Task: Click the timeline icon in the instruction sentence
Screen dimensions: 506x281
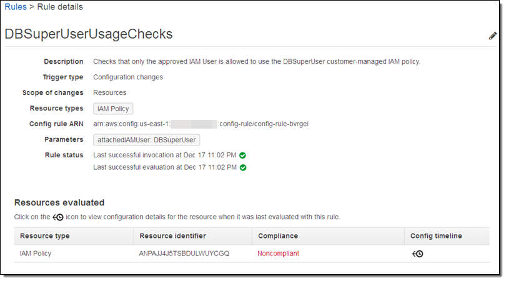Action: point(58,217)
